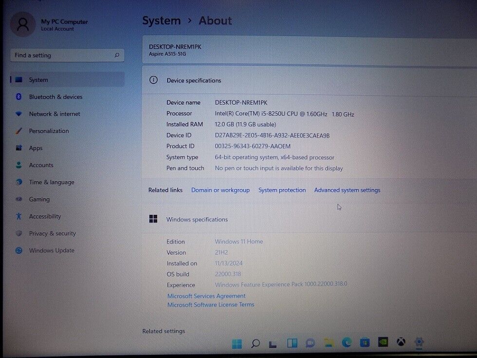Open Domain or workgroup link
477x358 pixels.
tap(220, 190)
